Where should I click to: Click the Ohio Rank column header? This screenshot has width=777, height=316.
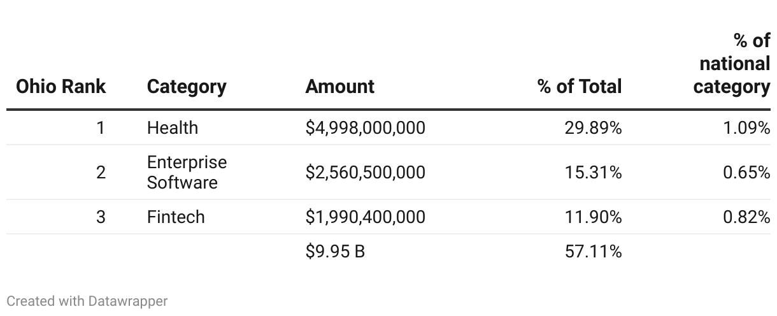[x=61, y=87]
